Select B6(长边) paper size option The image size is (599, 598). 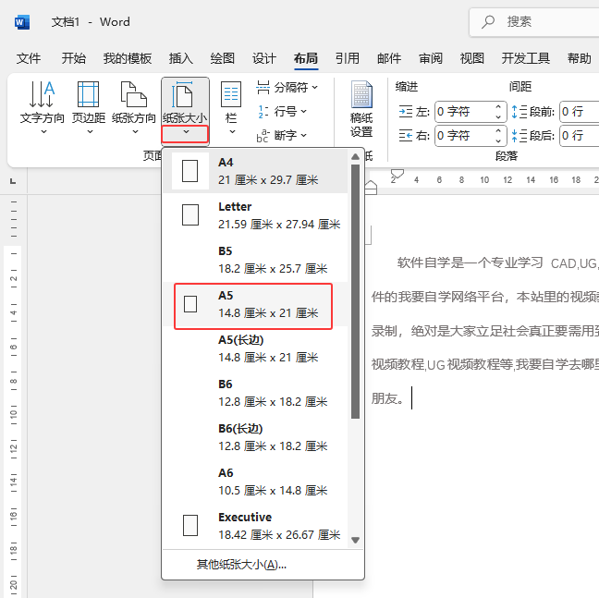(255, 437)
